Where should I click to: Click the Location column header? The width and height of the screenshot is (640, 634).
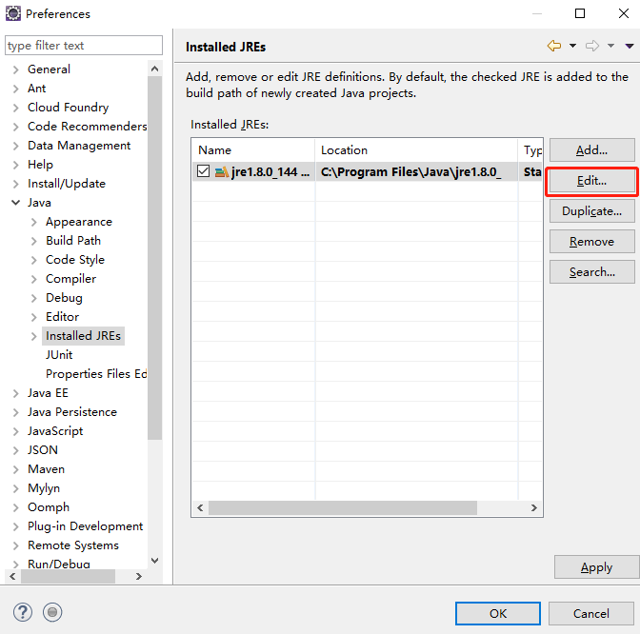coord(416,150)
